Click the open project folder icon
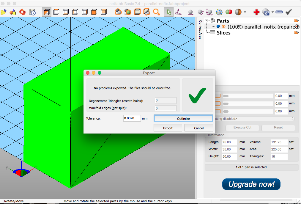This screenshot has height=204, width=301. click(x=3, y=12)
